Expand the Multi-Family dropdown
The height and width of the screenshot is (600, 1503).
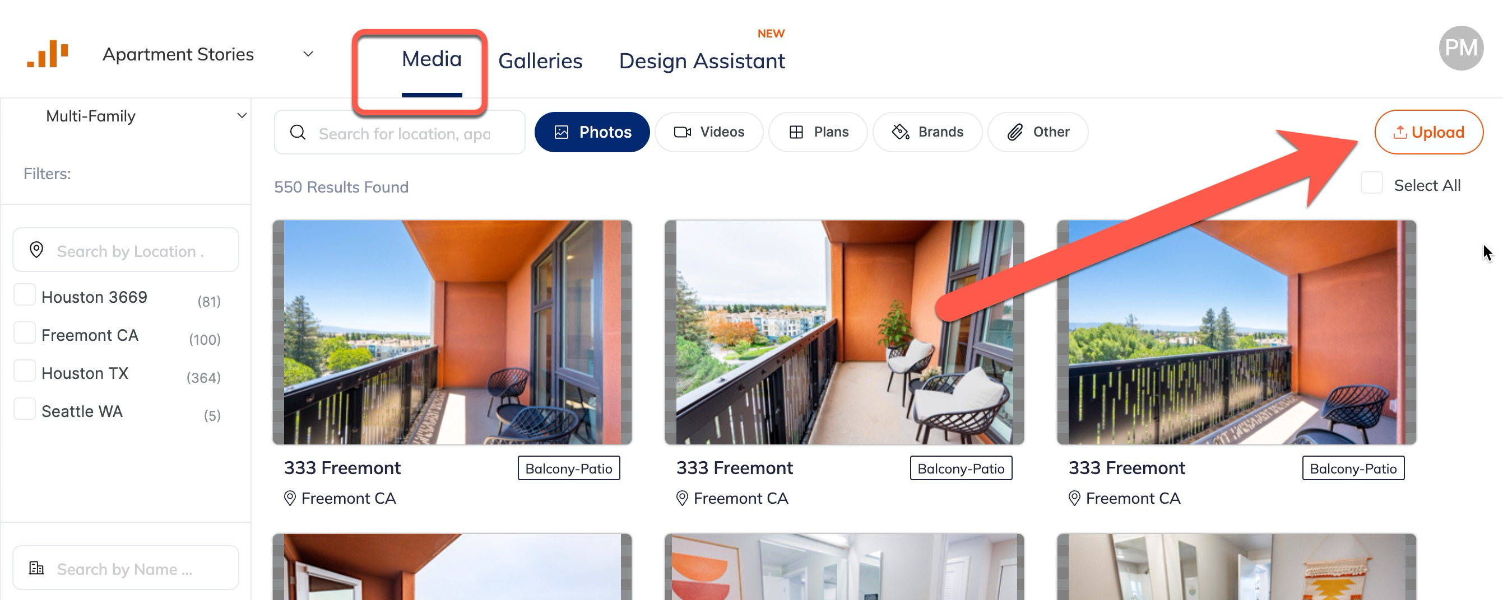click(242, 115)
